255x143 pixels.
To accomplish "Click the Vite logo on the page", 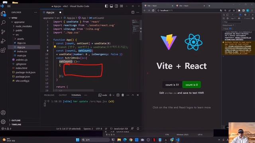I will point(169,42).
